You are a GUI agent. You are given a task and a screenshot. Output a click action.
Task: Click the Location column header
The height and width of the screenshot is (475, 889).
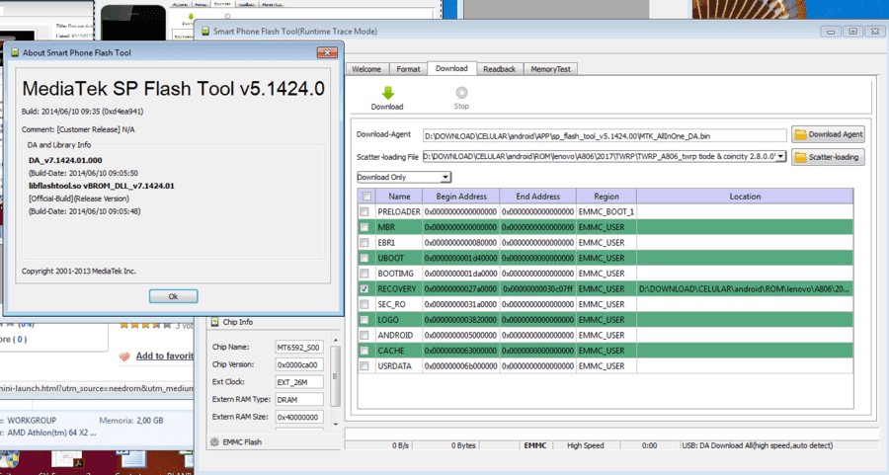coord(745,197)
